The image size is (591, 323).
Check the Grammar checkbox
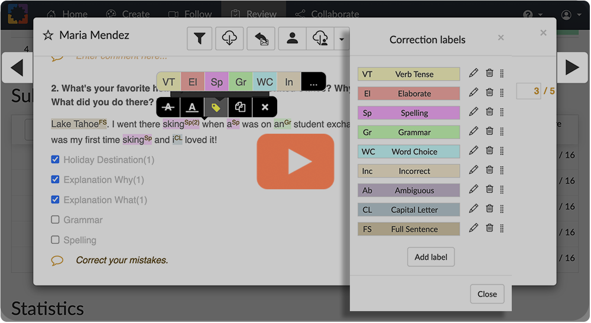click(x=55, y=219)
